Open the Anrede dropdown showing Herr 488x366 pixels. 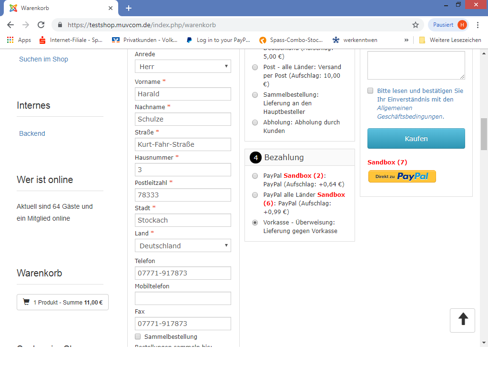point(183,67)
